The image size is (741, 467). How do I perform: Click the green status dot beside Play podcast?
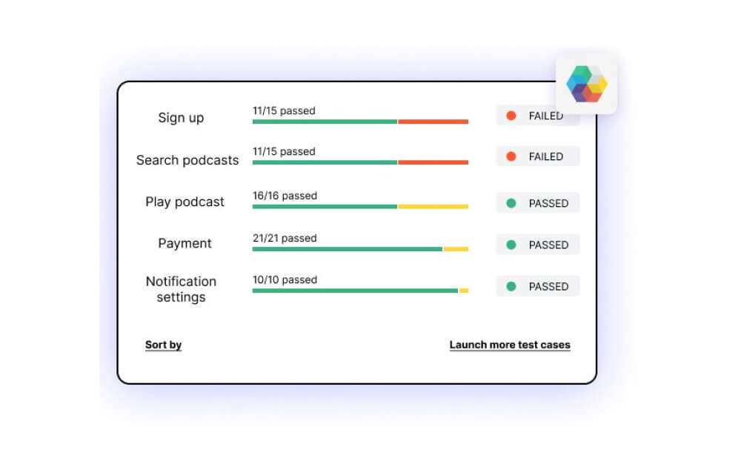tap(511, 203)
